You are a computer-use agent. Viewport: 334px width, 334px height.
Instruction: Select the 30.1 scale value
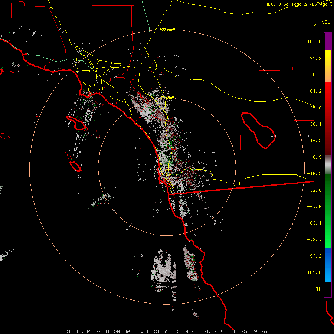316,124
